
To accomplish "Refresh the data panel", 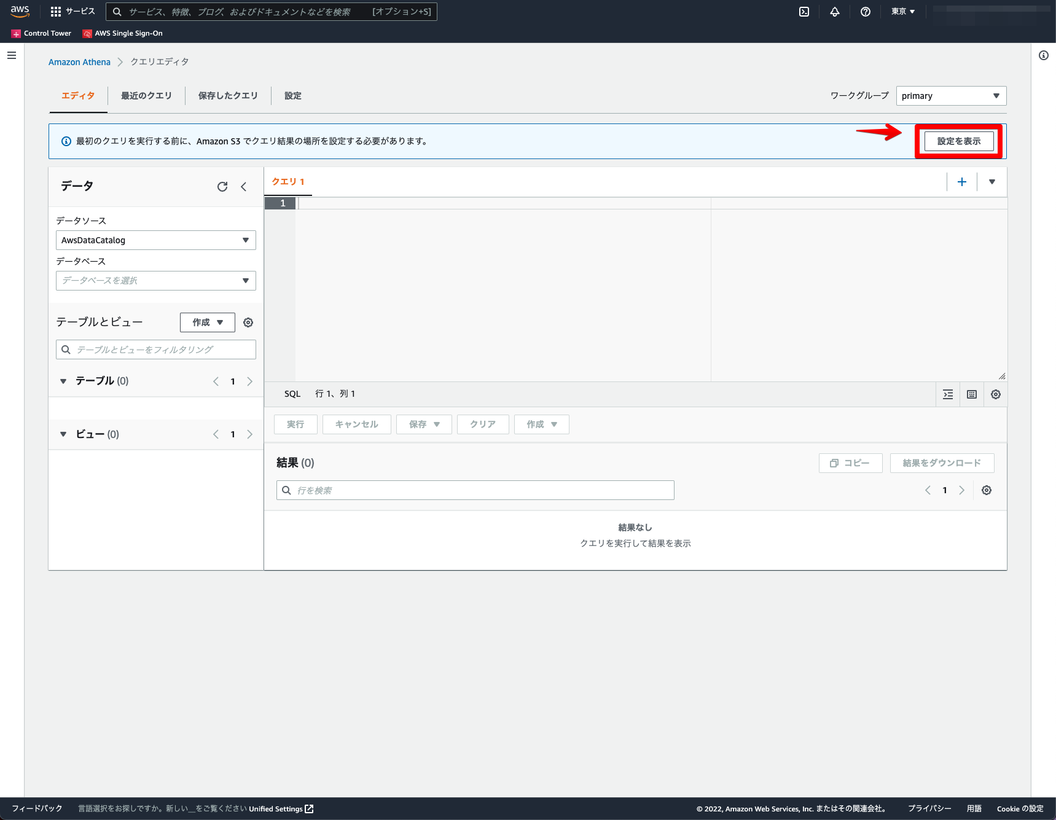I will tap(222, 187).
